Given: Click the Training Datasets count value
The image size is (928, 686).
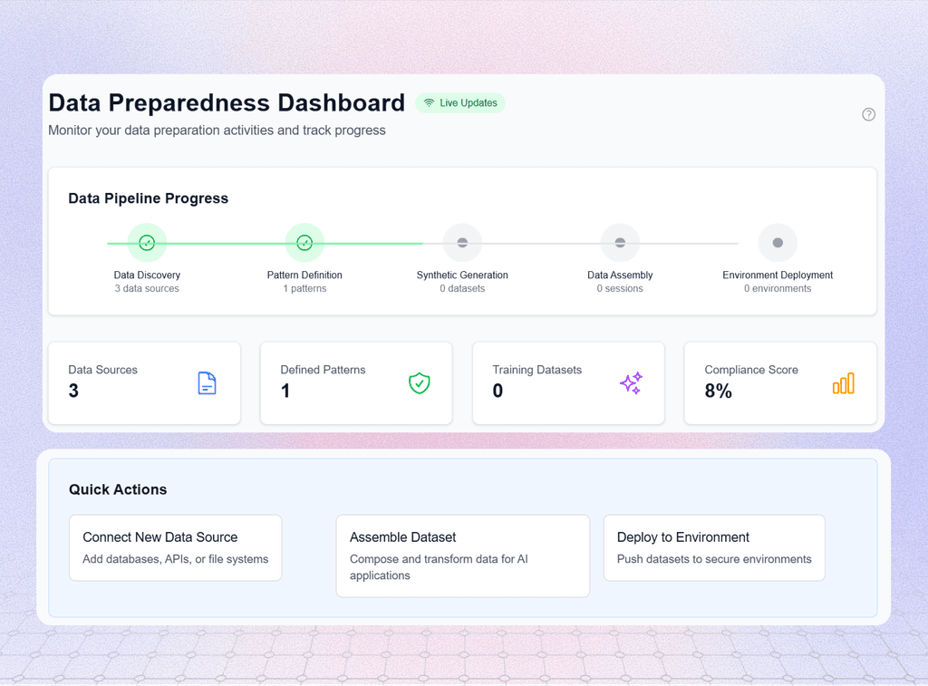Looking at the screenshot, I should pyautogui.click(x=497, y=391).
